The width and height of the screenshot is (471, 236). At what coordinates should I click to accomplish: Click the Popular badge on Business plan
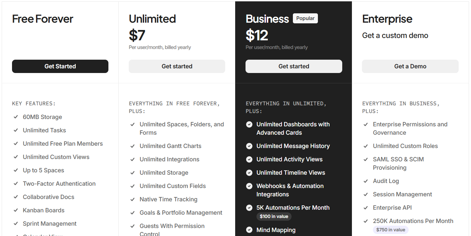[x=305, y=18]
